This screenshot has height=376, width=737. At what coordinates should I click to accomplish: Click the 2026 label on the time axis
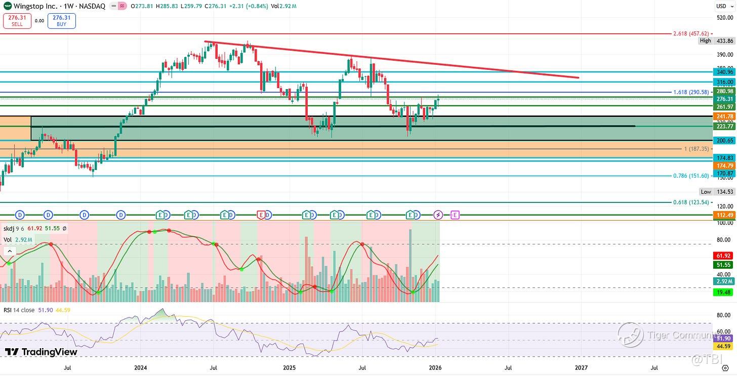coord(435,368)
